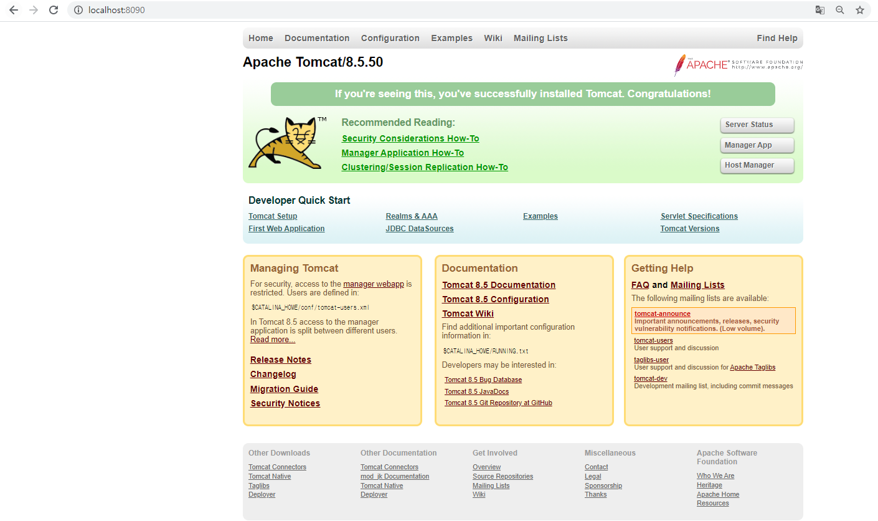Read Security Considerations How-To

pos(410,138)
